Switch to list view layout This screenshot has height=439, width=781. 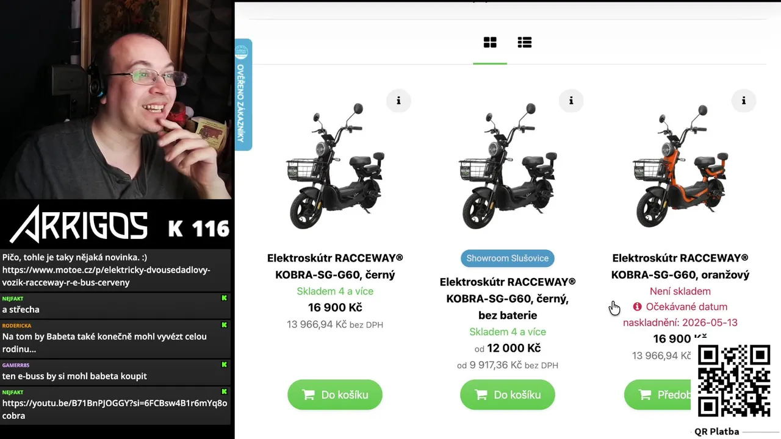pos(524,42)
